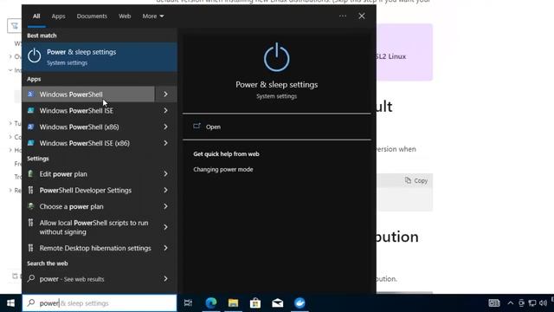
Task: Expand Windows PowerShell ISE options arrow
Action: [165, 111]
